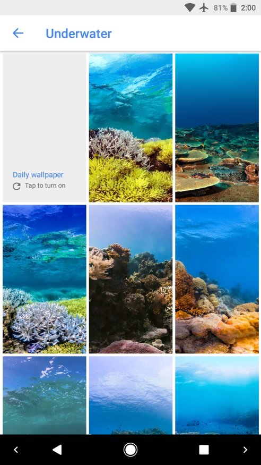
Task: Tap the Underwater title text
Action: click(x=79, y=33)
